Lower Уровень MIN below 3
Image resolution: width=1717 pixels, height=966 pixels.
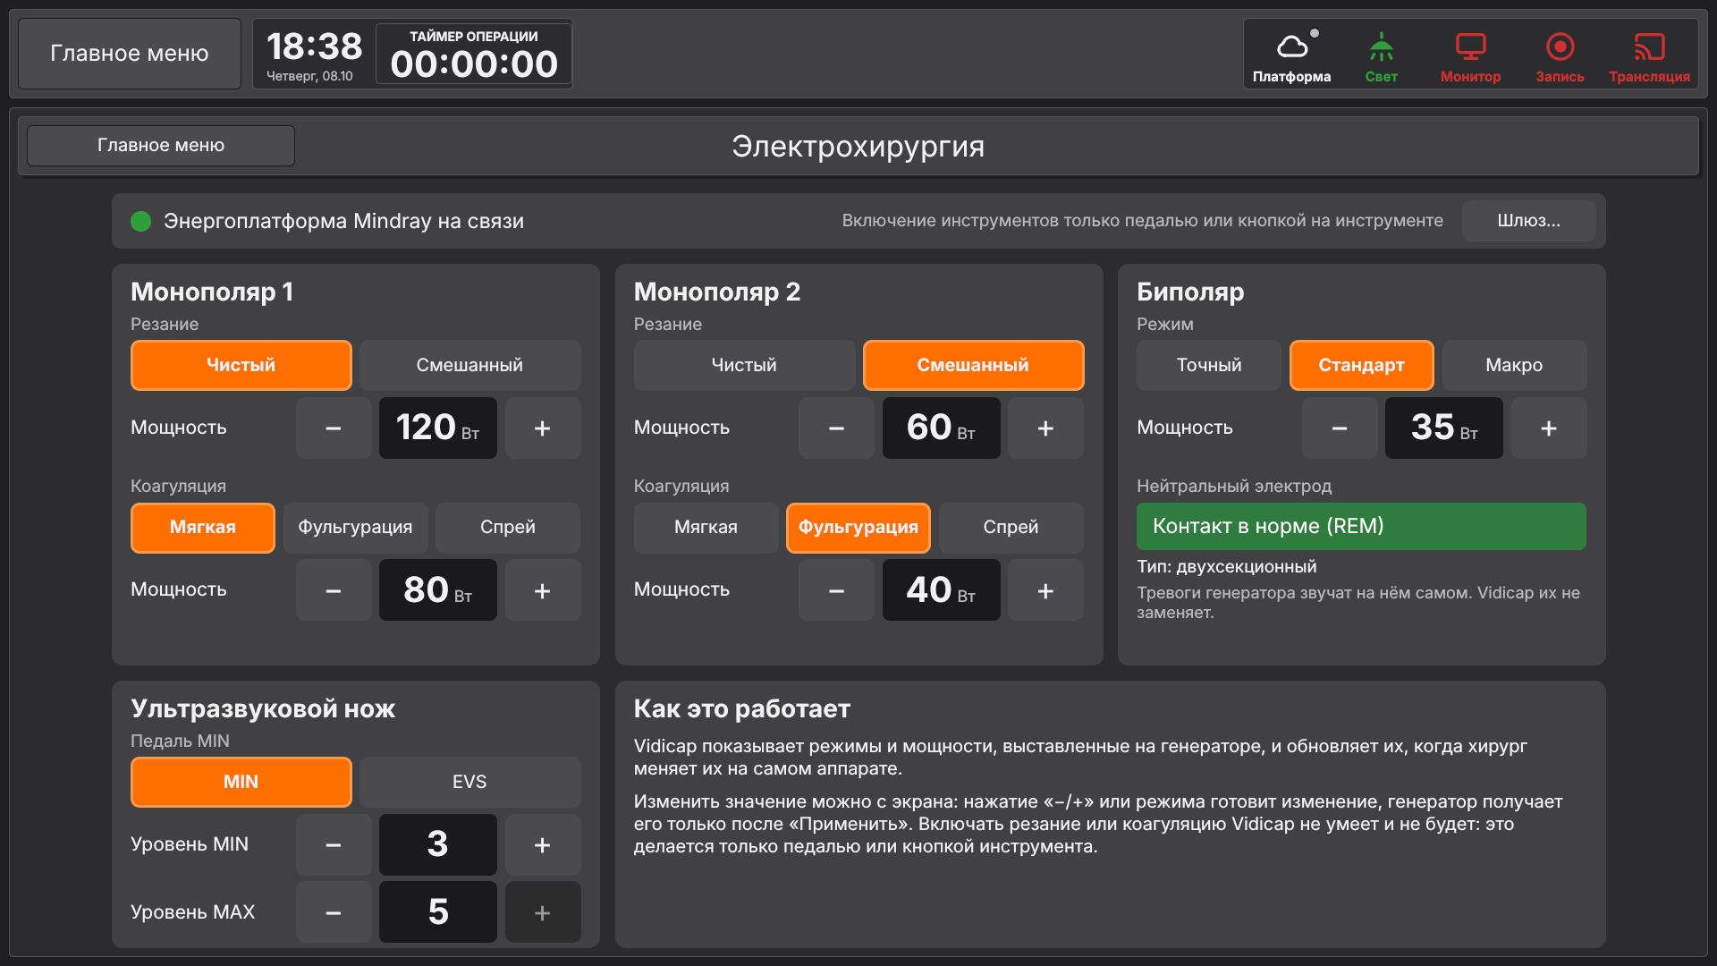click(x=334, y=844)
